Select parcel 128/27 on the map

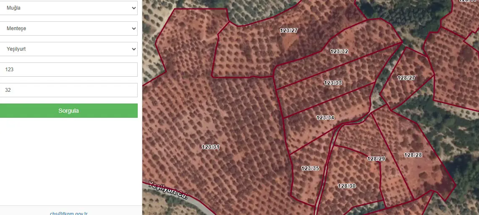coord(406,78)
